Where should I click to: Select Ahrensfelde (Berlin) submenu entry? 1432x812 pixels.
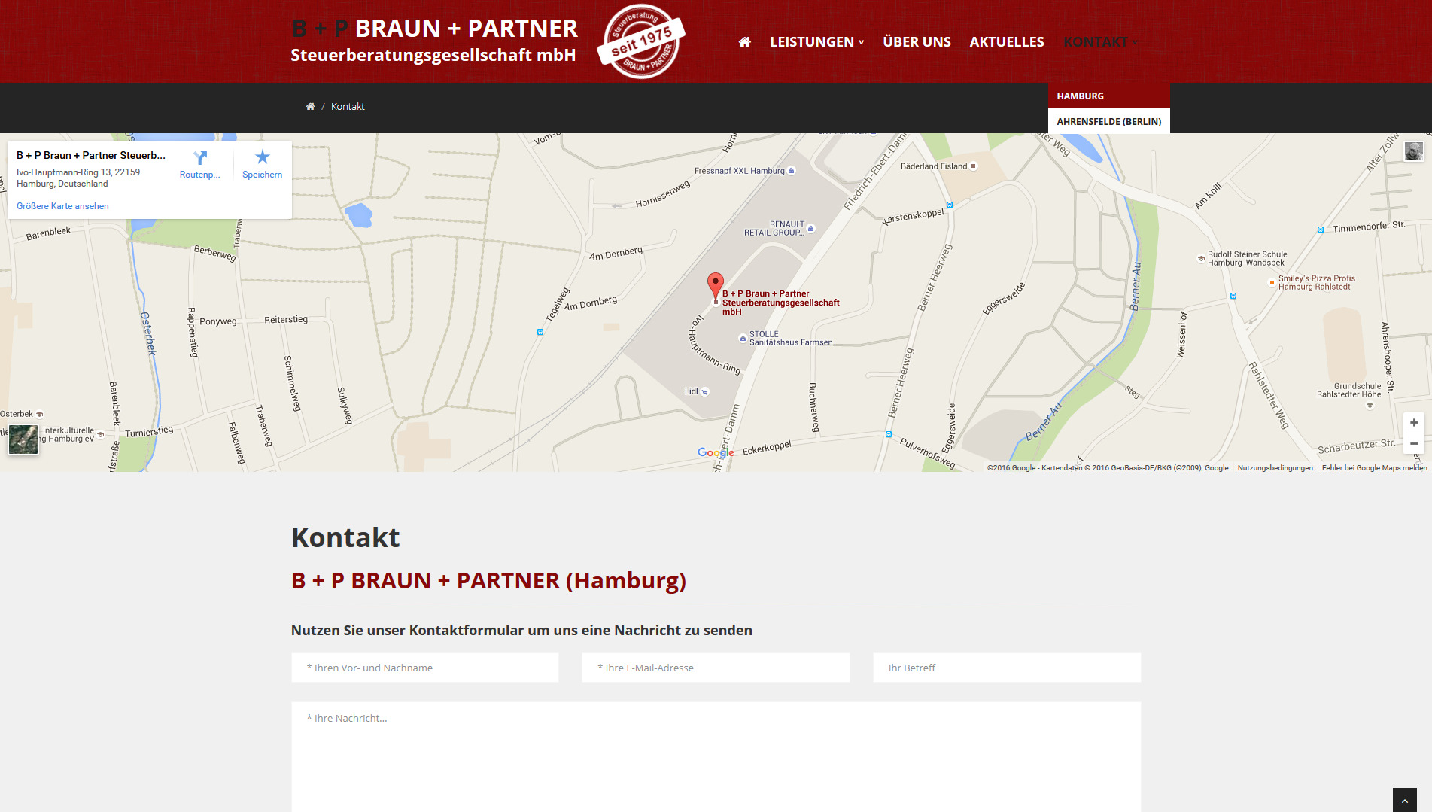[1109, 121]
